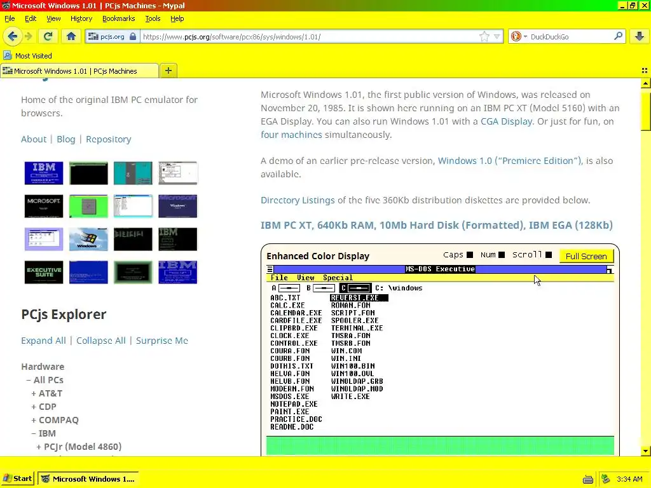Viewport: 651px width, 488px height.
Task: Open the four machines link
Action: (x=291, y=135)
